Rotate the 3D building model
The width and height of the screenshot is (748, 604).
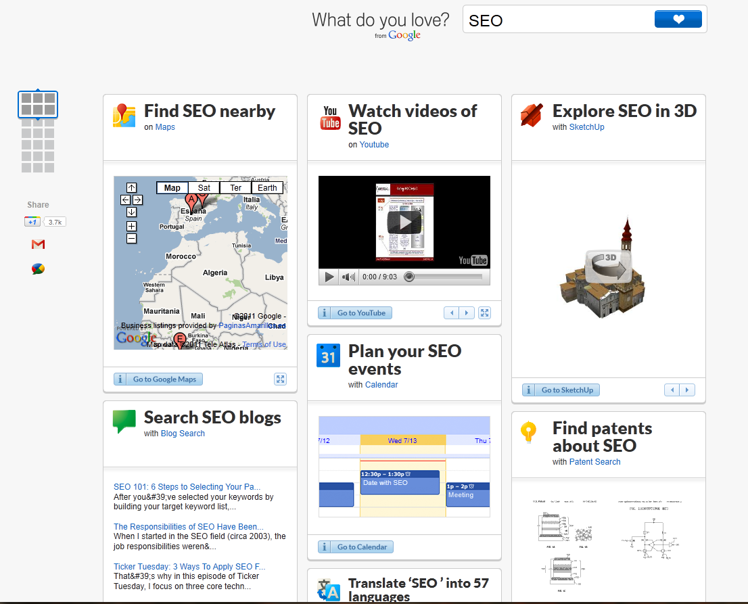coord(609,266)
